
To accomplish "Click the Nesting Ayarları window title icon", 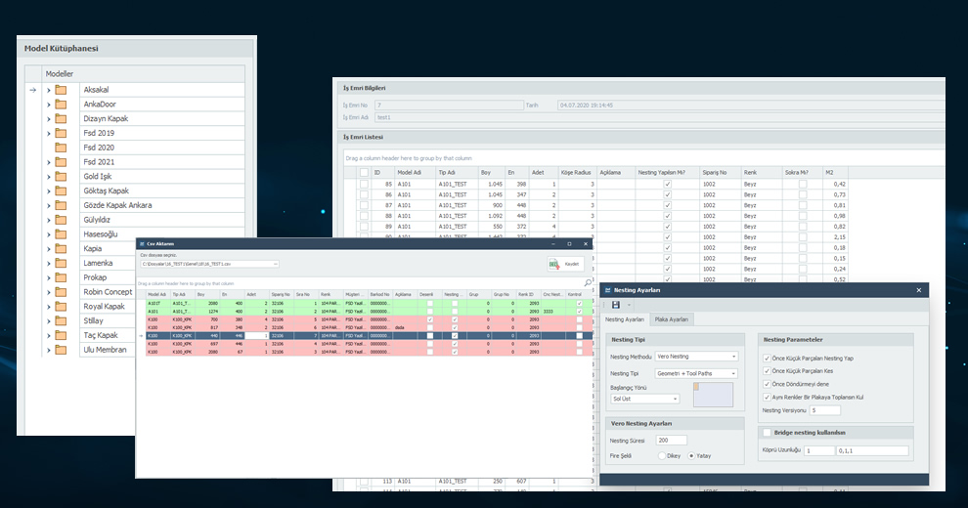I will coord(608,290).
